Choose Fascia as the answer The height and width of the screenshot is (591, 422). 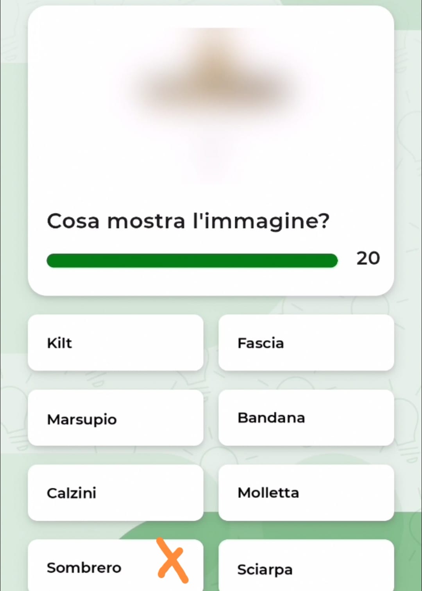[306, 343]
